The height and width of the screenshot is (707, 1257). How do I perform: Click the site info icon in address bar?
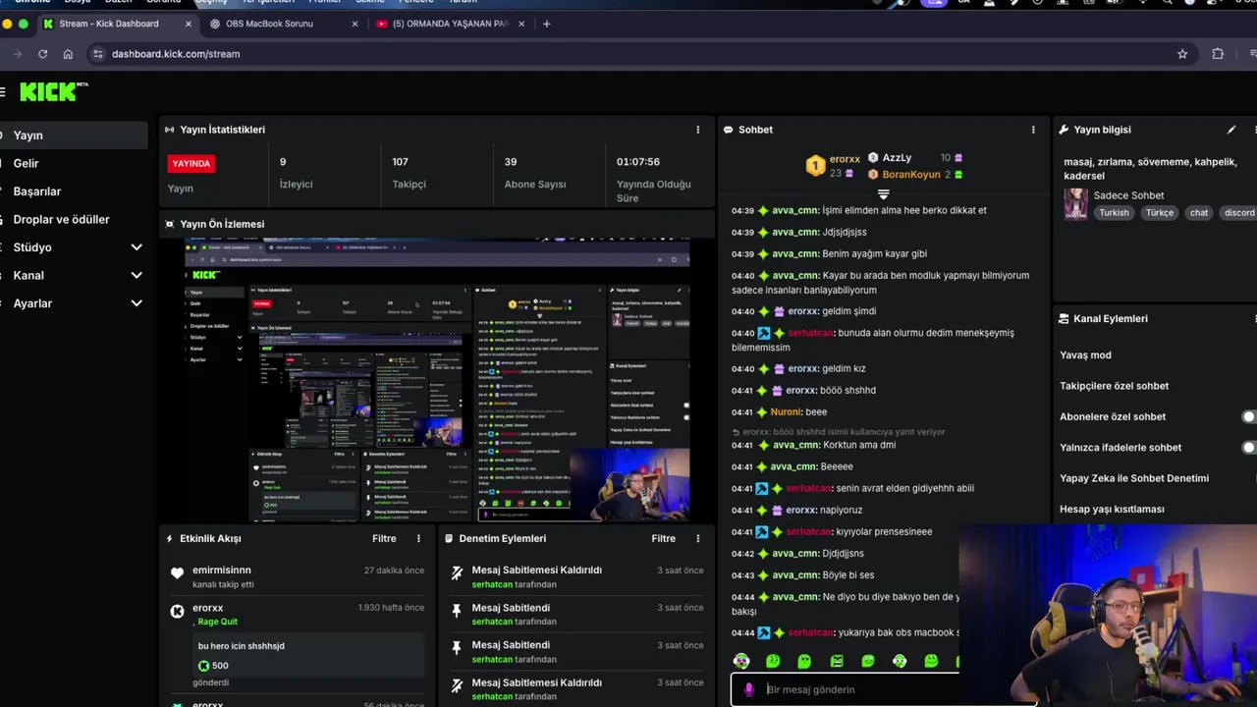coord(97,54)
